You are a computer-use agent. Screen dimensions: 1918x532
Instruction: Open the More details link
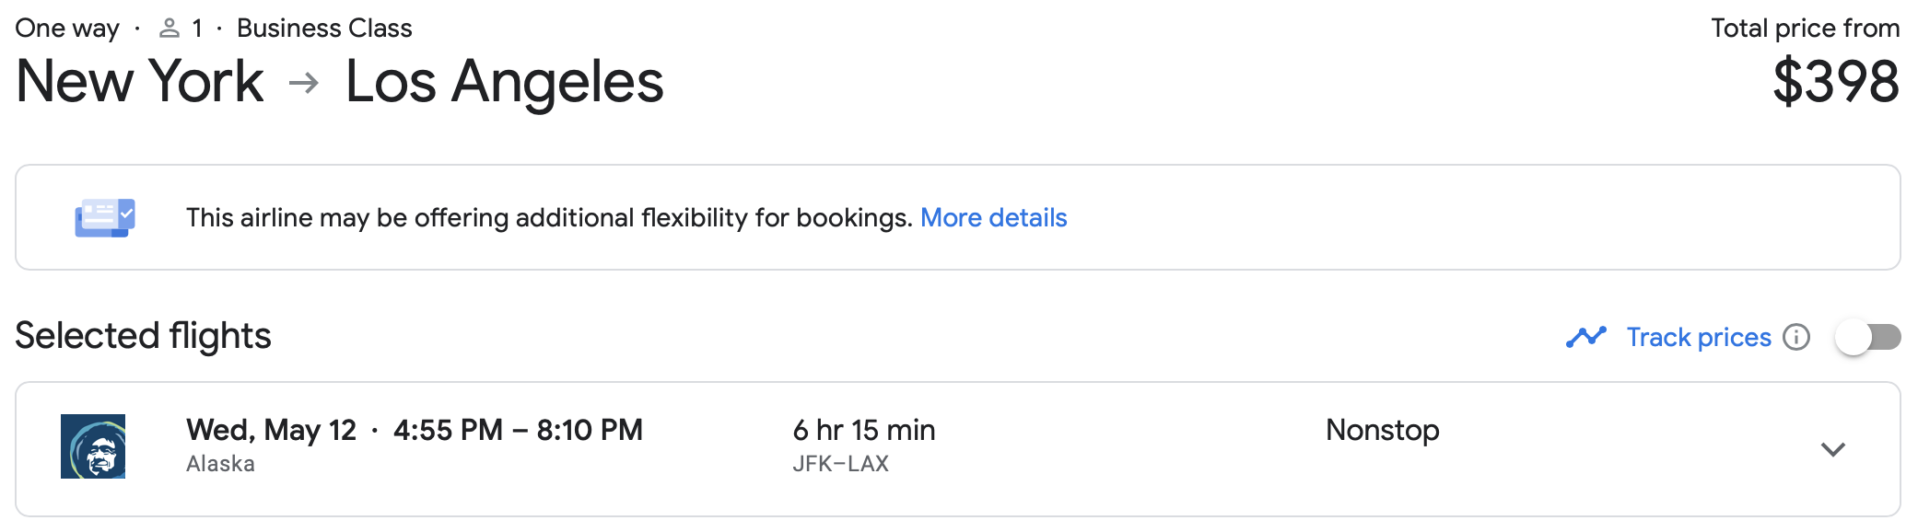pos(993,218)
